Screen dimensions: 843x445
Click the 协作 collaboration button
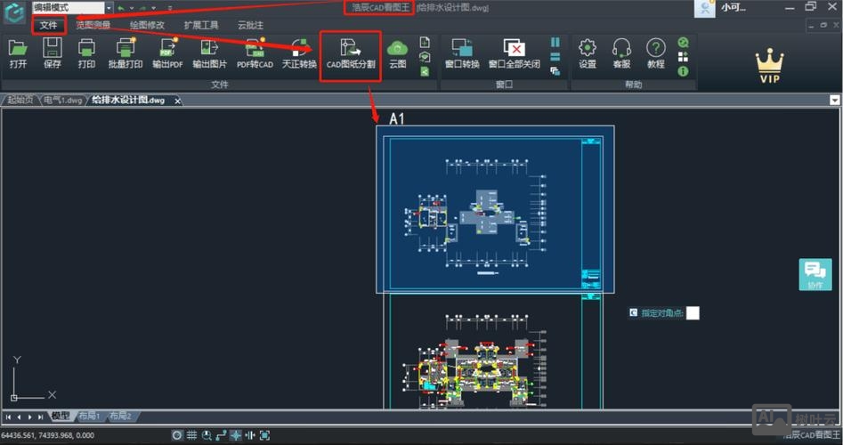point(815,275)
